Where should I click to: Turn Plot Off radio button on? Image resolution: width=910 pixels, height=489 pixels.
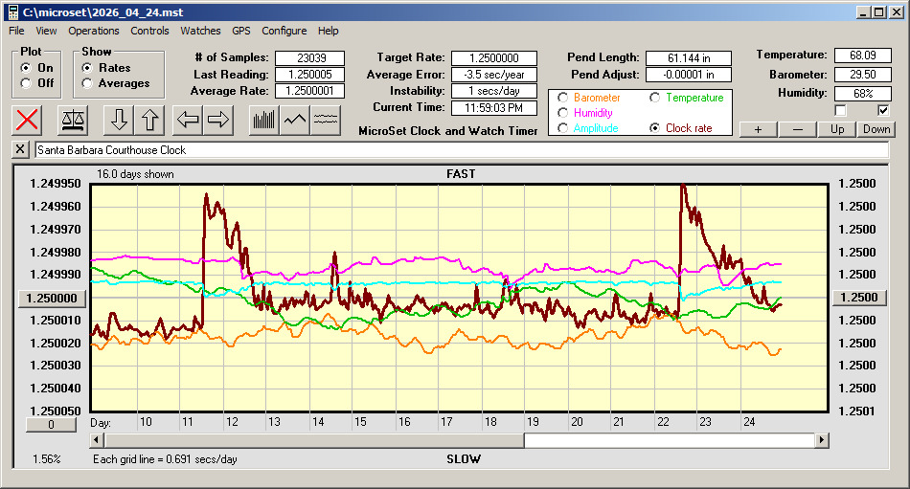25,83
